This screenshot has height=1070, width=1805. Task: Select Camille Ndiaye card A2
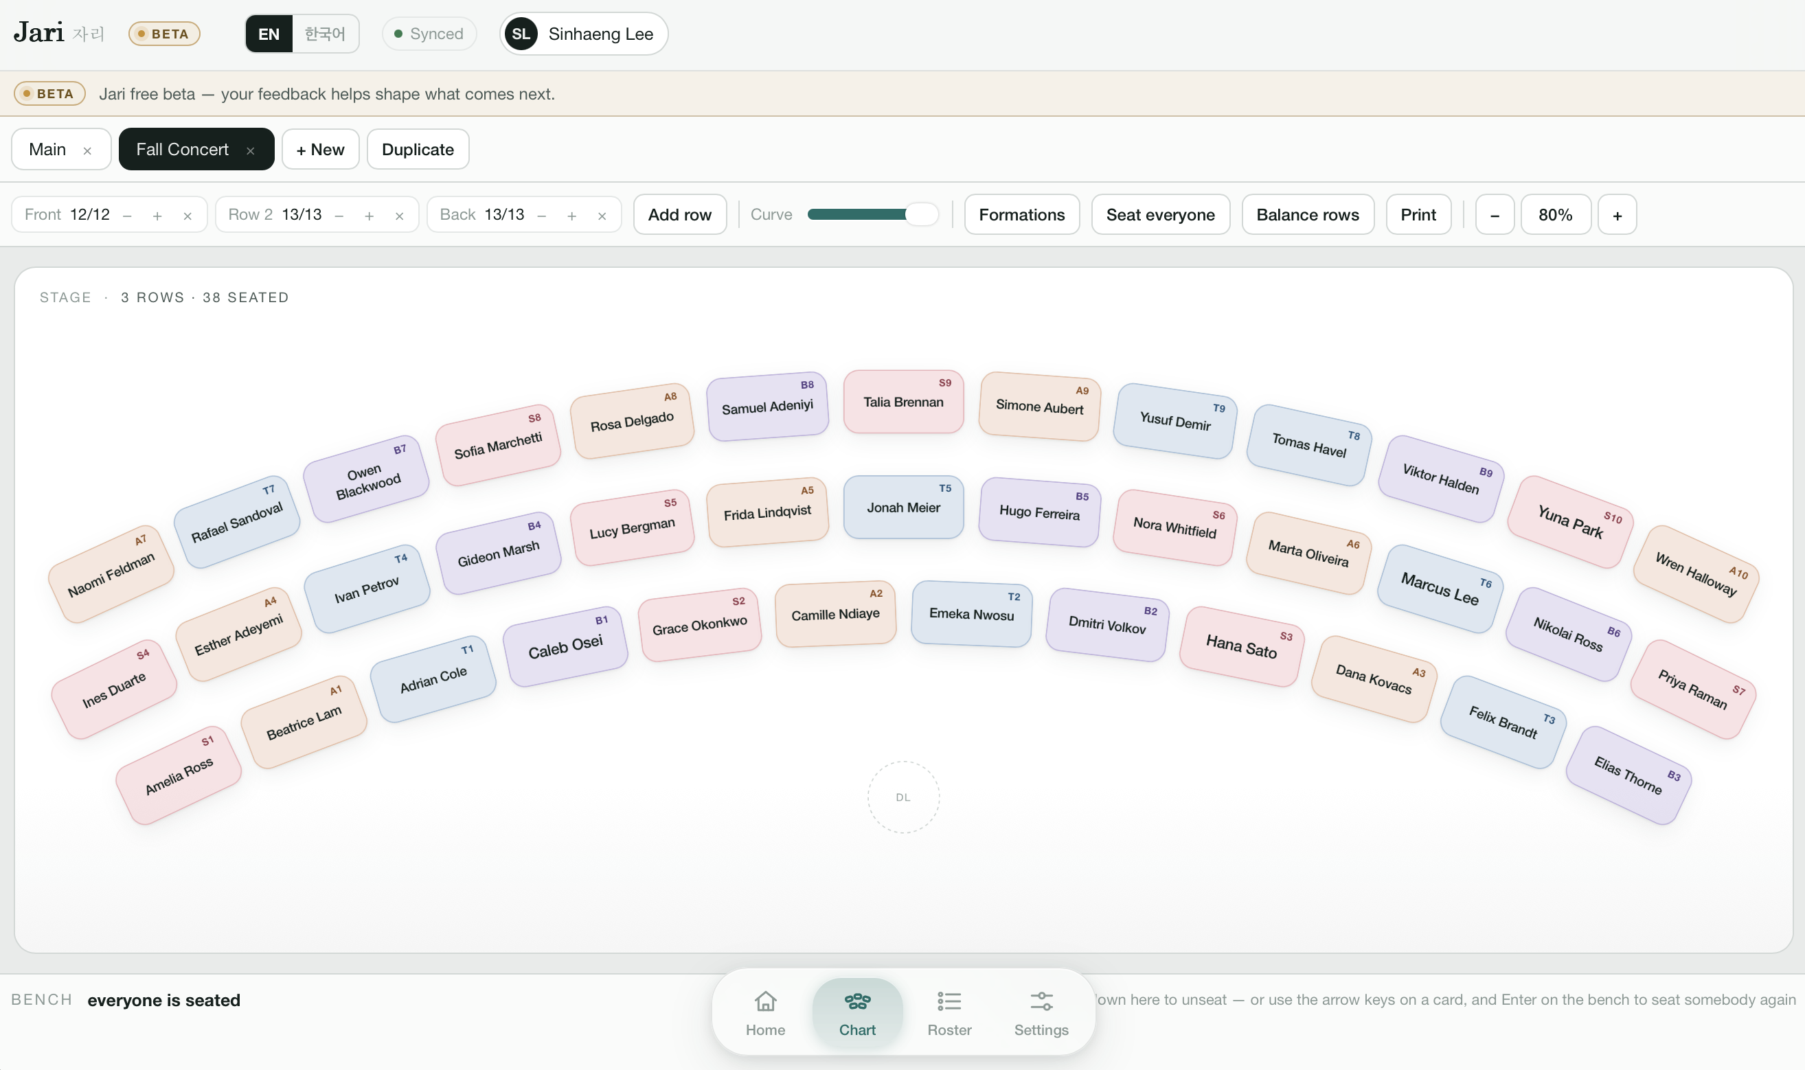tap(835, 613)
